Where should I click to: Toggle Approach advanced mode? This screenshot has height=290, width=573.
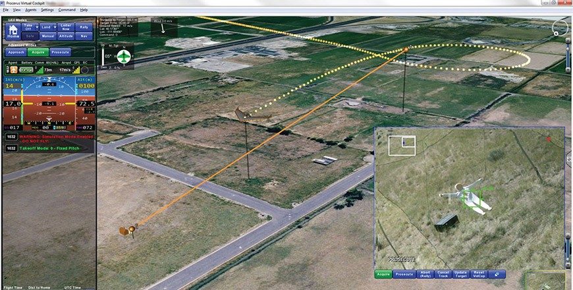coord(15,51)
